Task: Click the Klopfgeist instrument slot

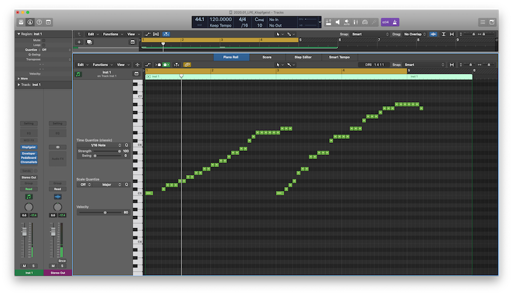Action: click(29, 147)
